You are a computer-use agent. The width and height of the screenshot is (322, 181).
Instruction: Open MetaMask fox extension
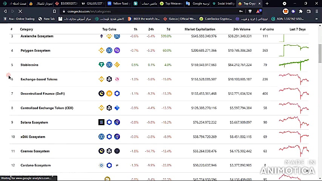[x=285, y=11]
